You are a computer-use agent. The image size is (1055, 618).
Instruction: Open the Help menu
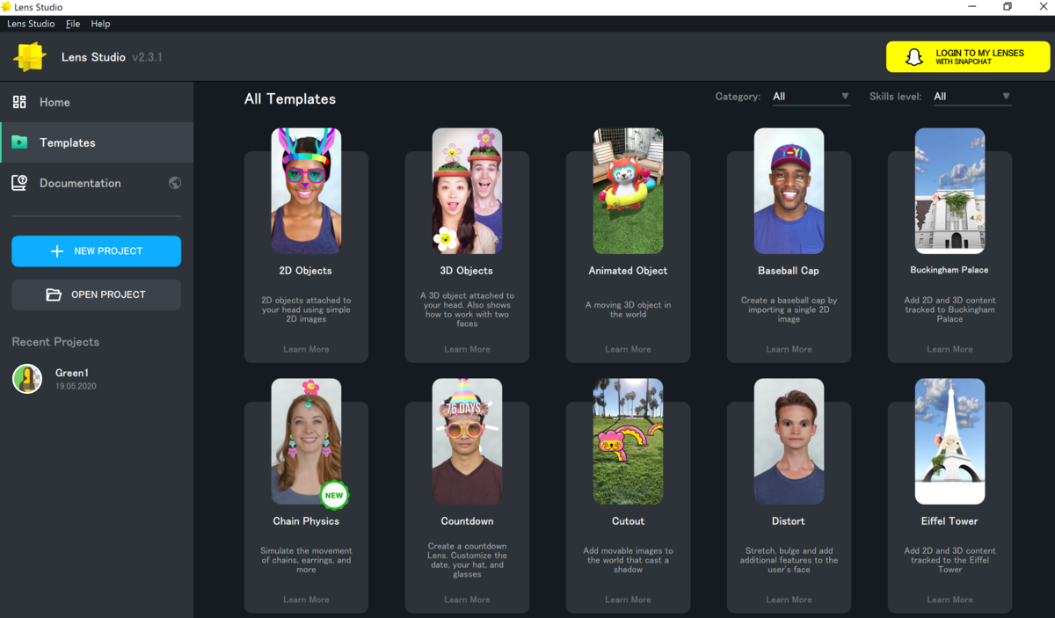coord(100,24)
